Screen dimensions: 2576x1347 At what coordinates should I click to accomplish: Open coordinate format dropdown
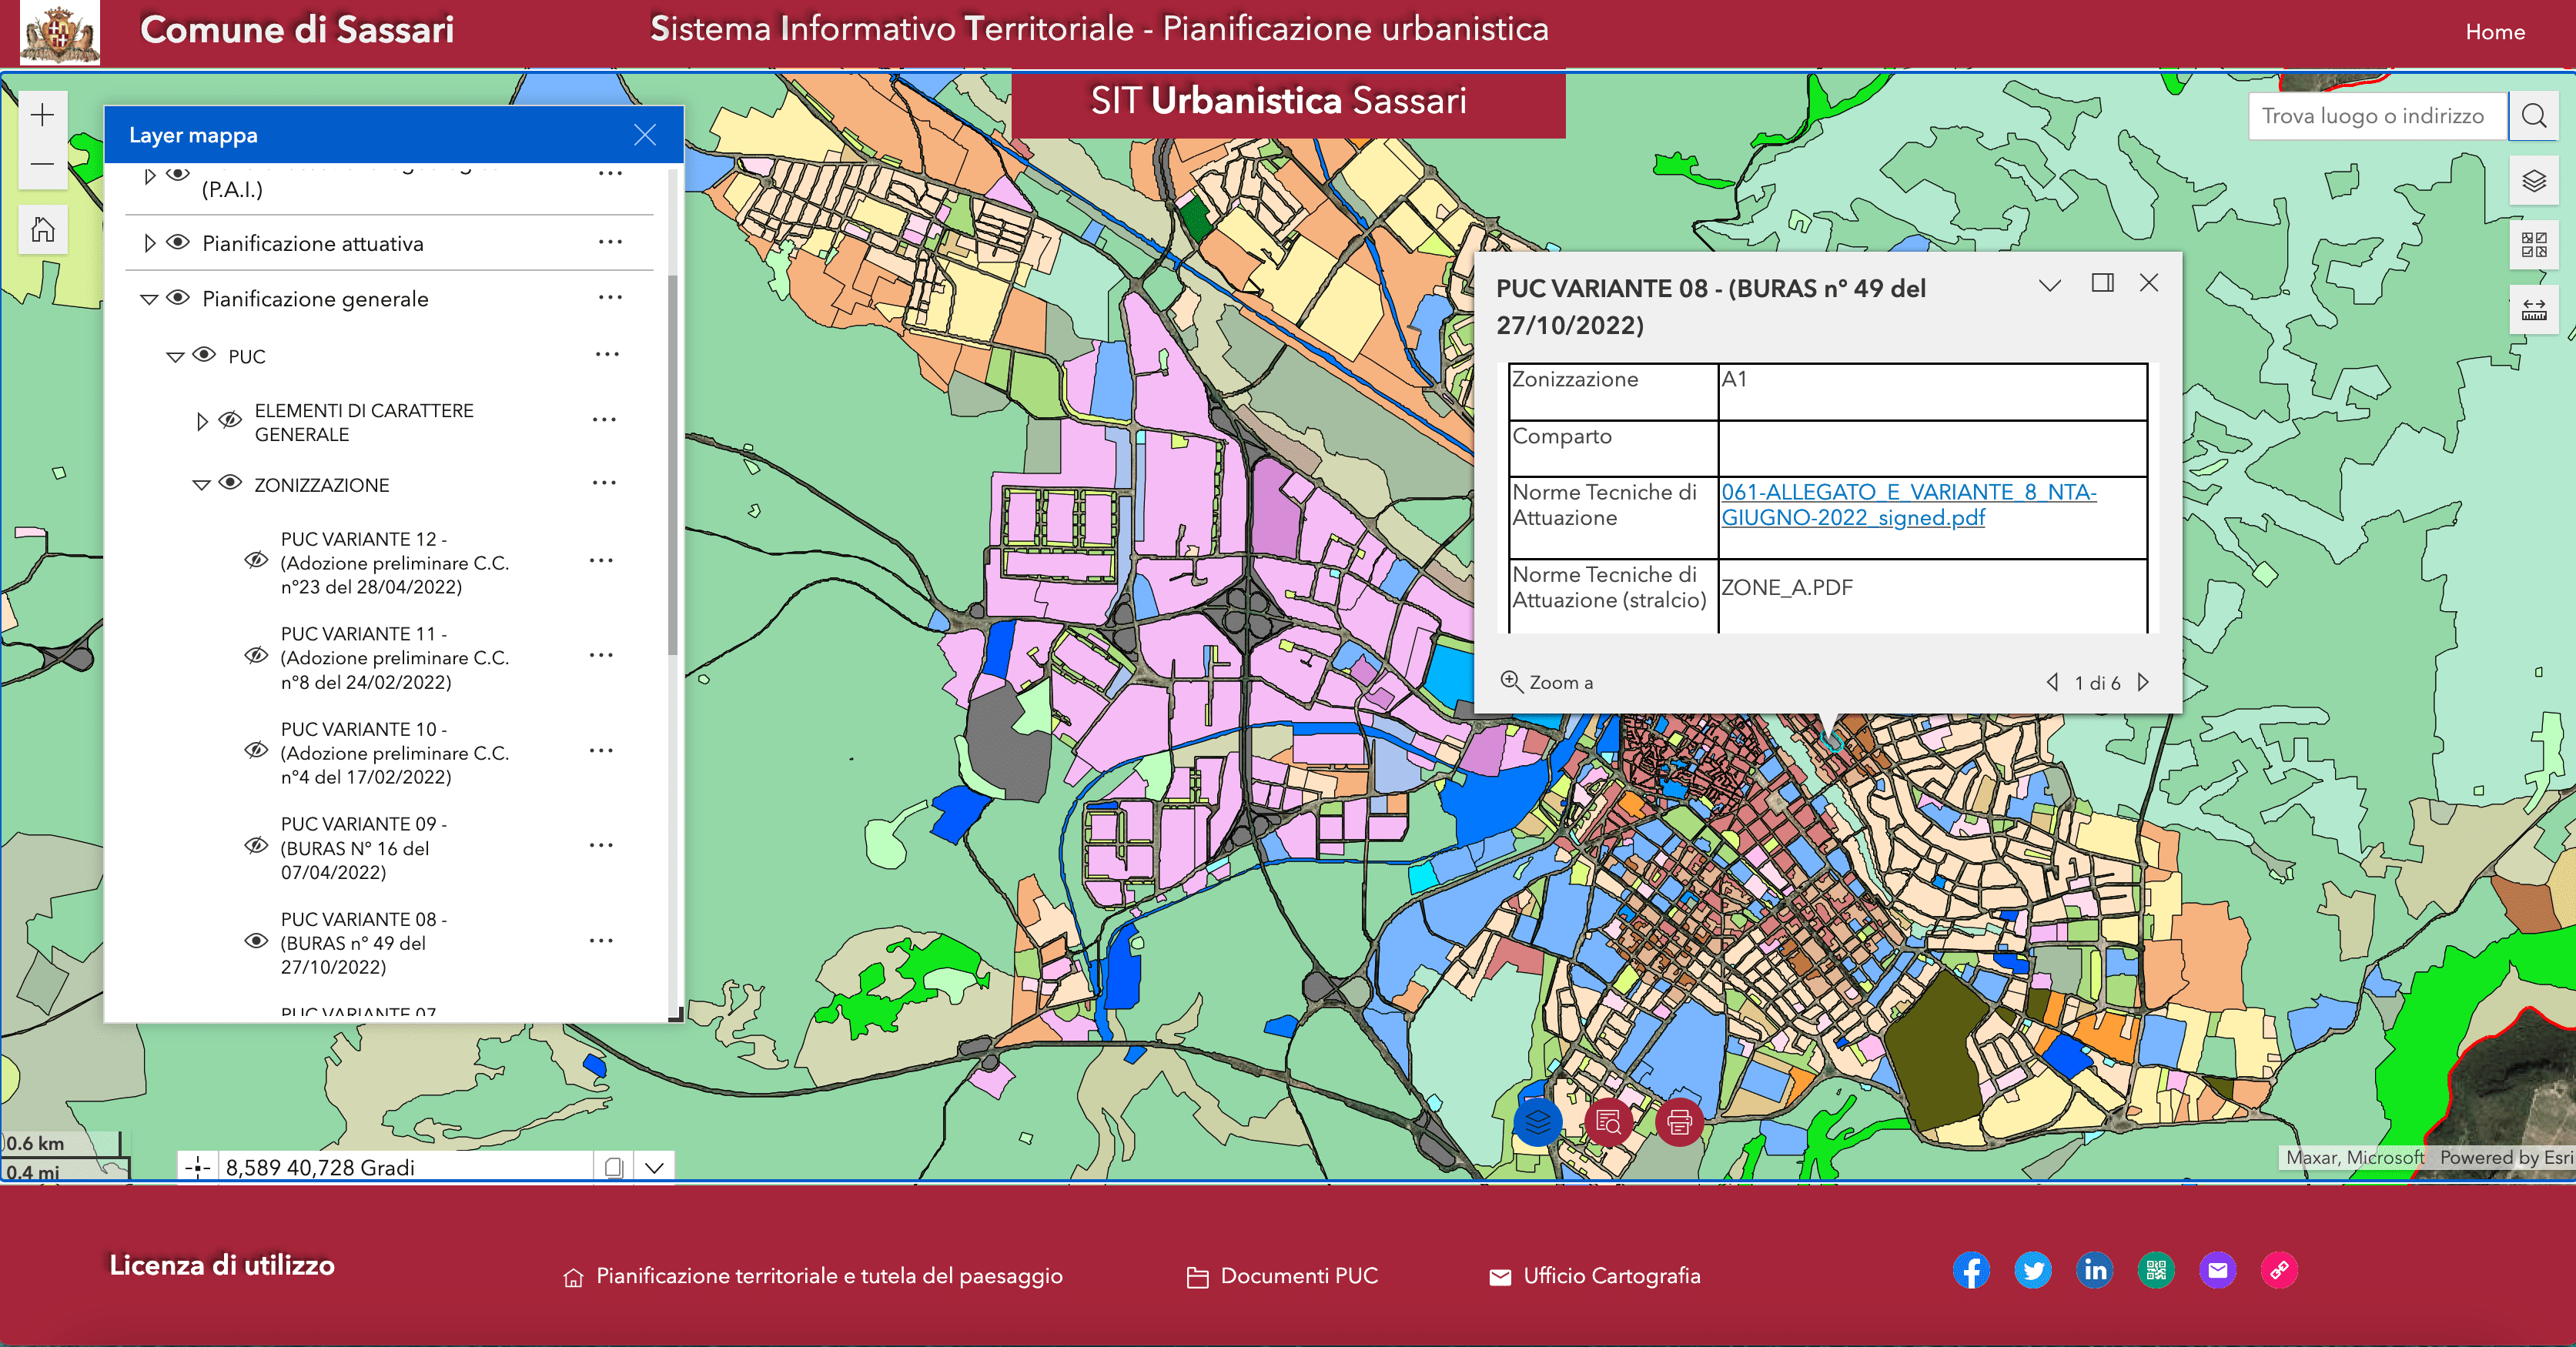(654, 1167)
